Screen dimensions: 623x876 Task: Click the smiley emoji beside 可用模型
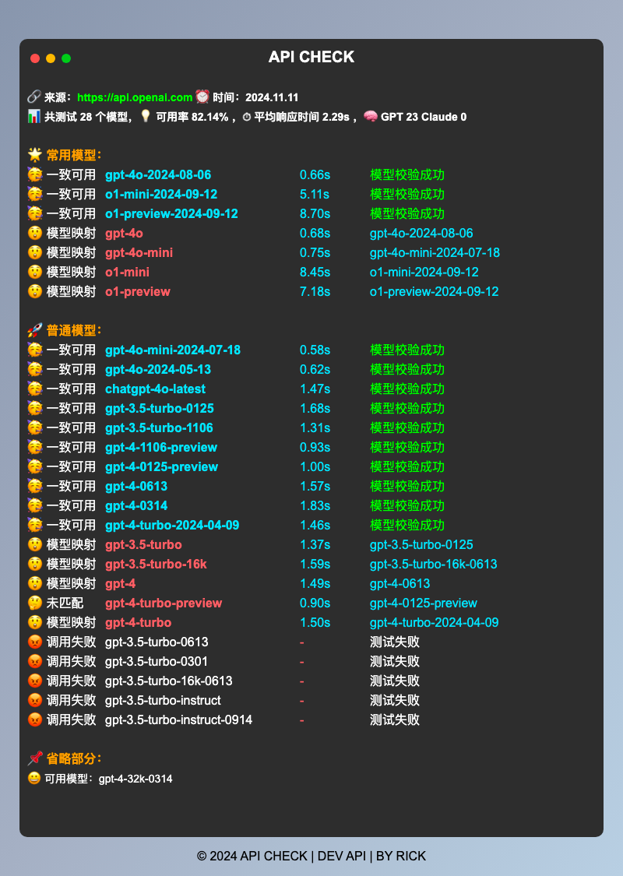click(34, 778)
